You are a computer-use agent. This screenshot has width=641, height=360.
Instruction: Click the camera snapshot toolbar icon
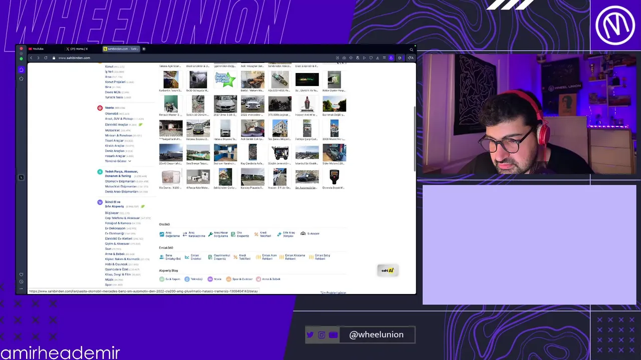[x=344, y=58]
